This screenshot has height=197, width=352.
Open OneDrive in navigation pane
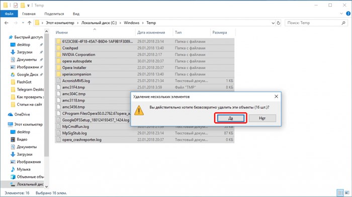(22, 114)
